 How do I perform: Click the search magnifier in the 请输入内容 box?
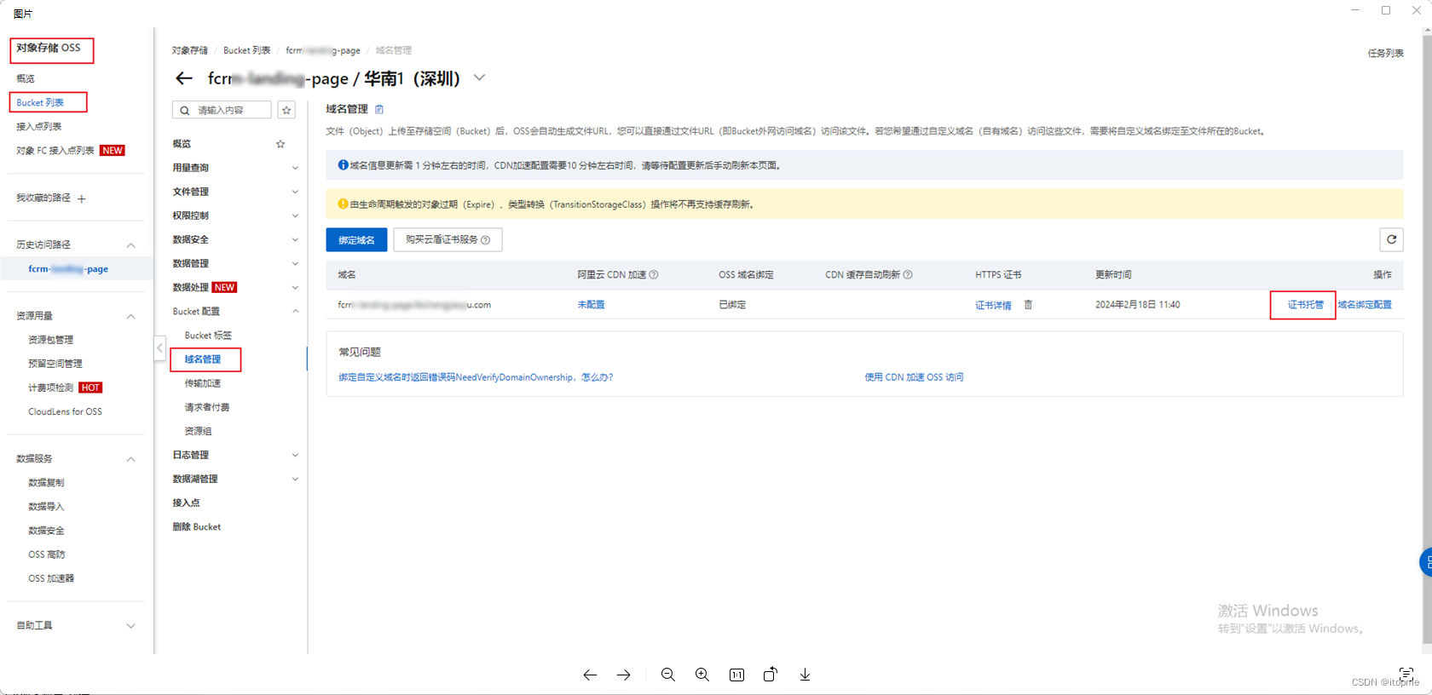185,110
